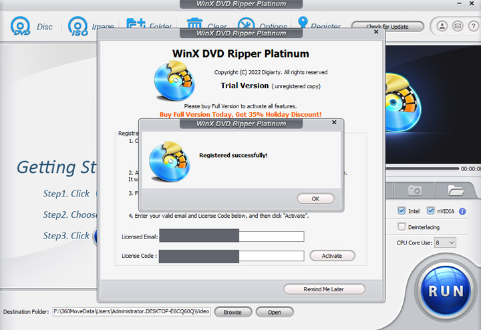Click the preview playback progress slider
Screen dimensions: 481x330
422,169
